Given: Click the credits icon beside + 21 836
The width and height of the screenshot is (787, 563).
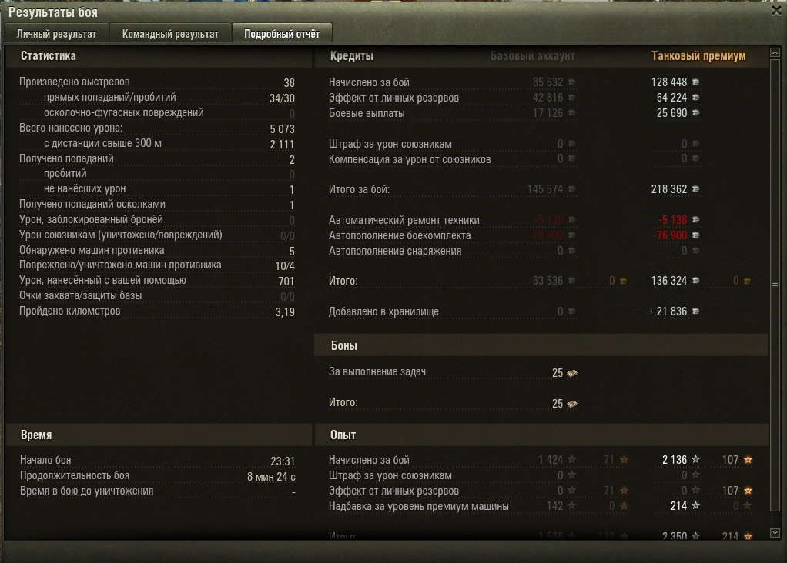Looking at the screenshot, I should (695, 311).
